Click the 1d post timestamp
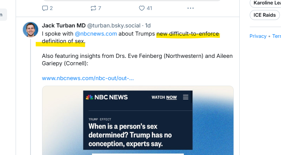Viewport: 281px width, 155px height. [148, 26]
